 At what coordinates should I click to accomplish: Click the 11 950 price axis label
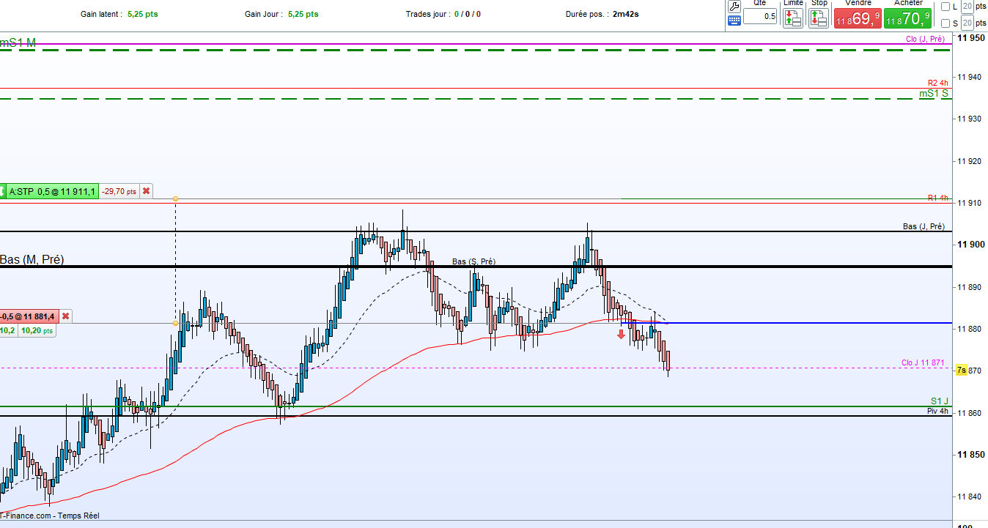coord(970,37)
